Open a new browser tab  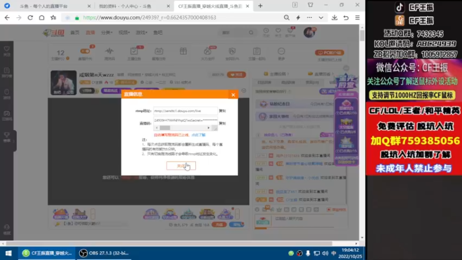coord(260,6)
